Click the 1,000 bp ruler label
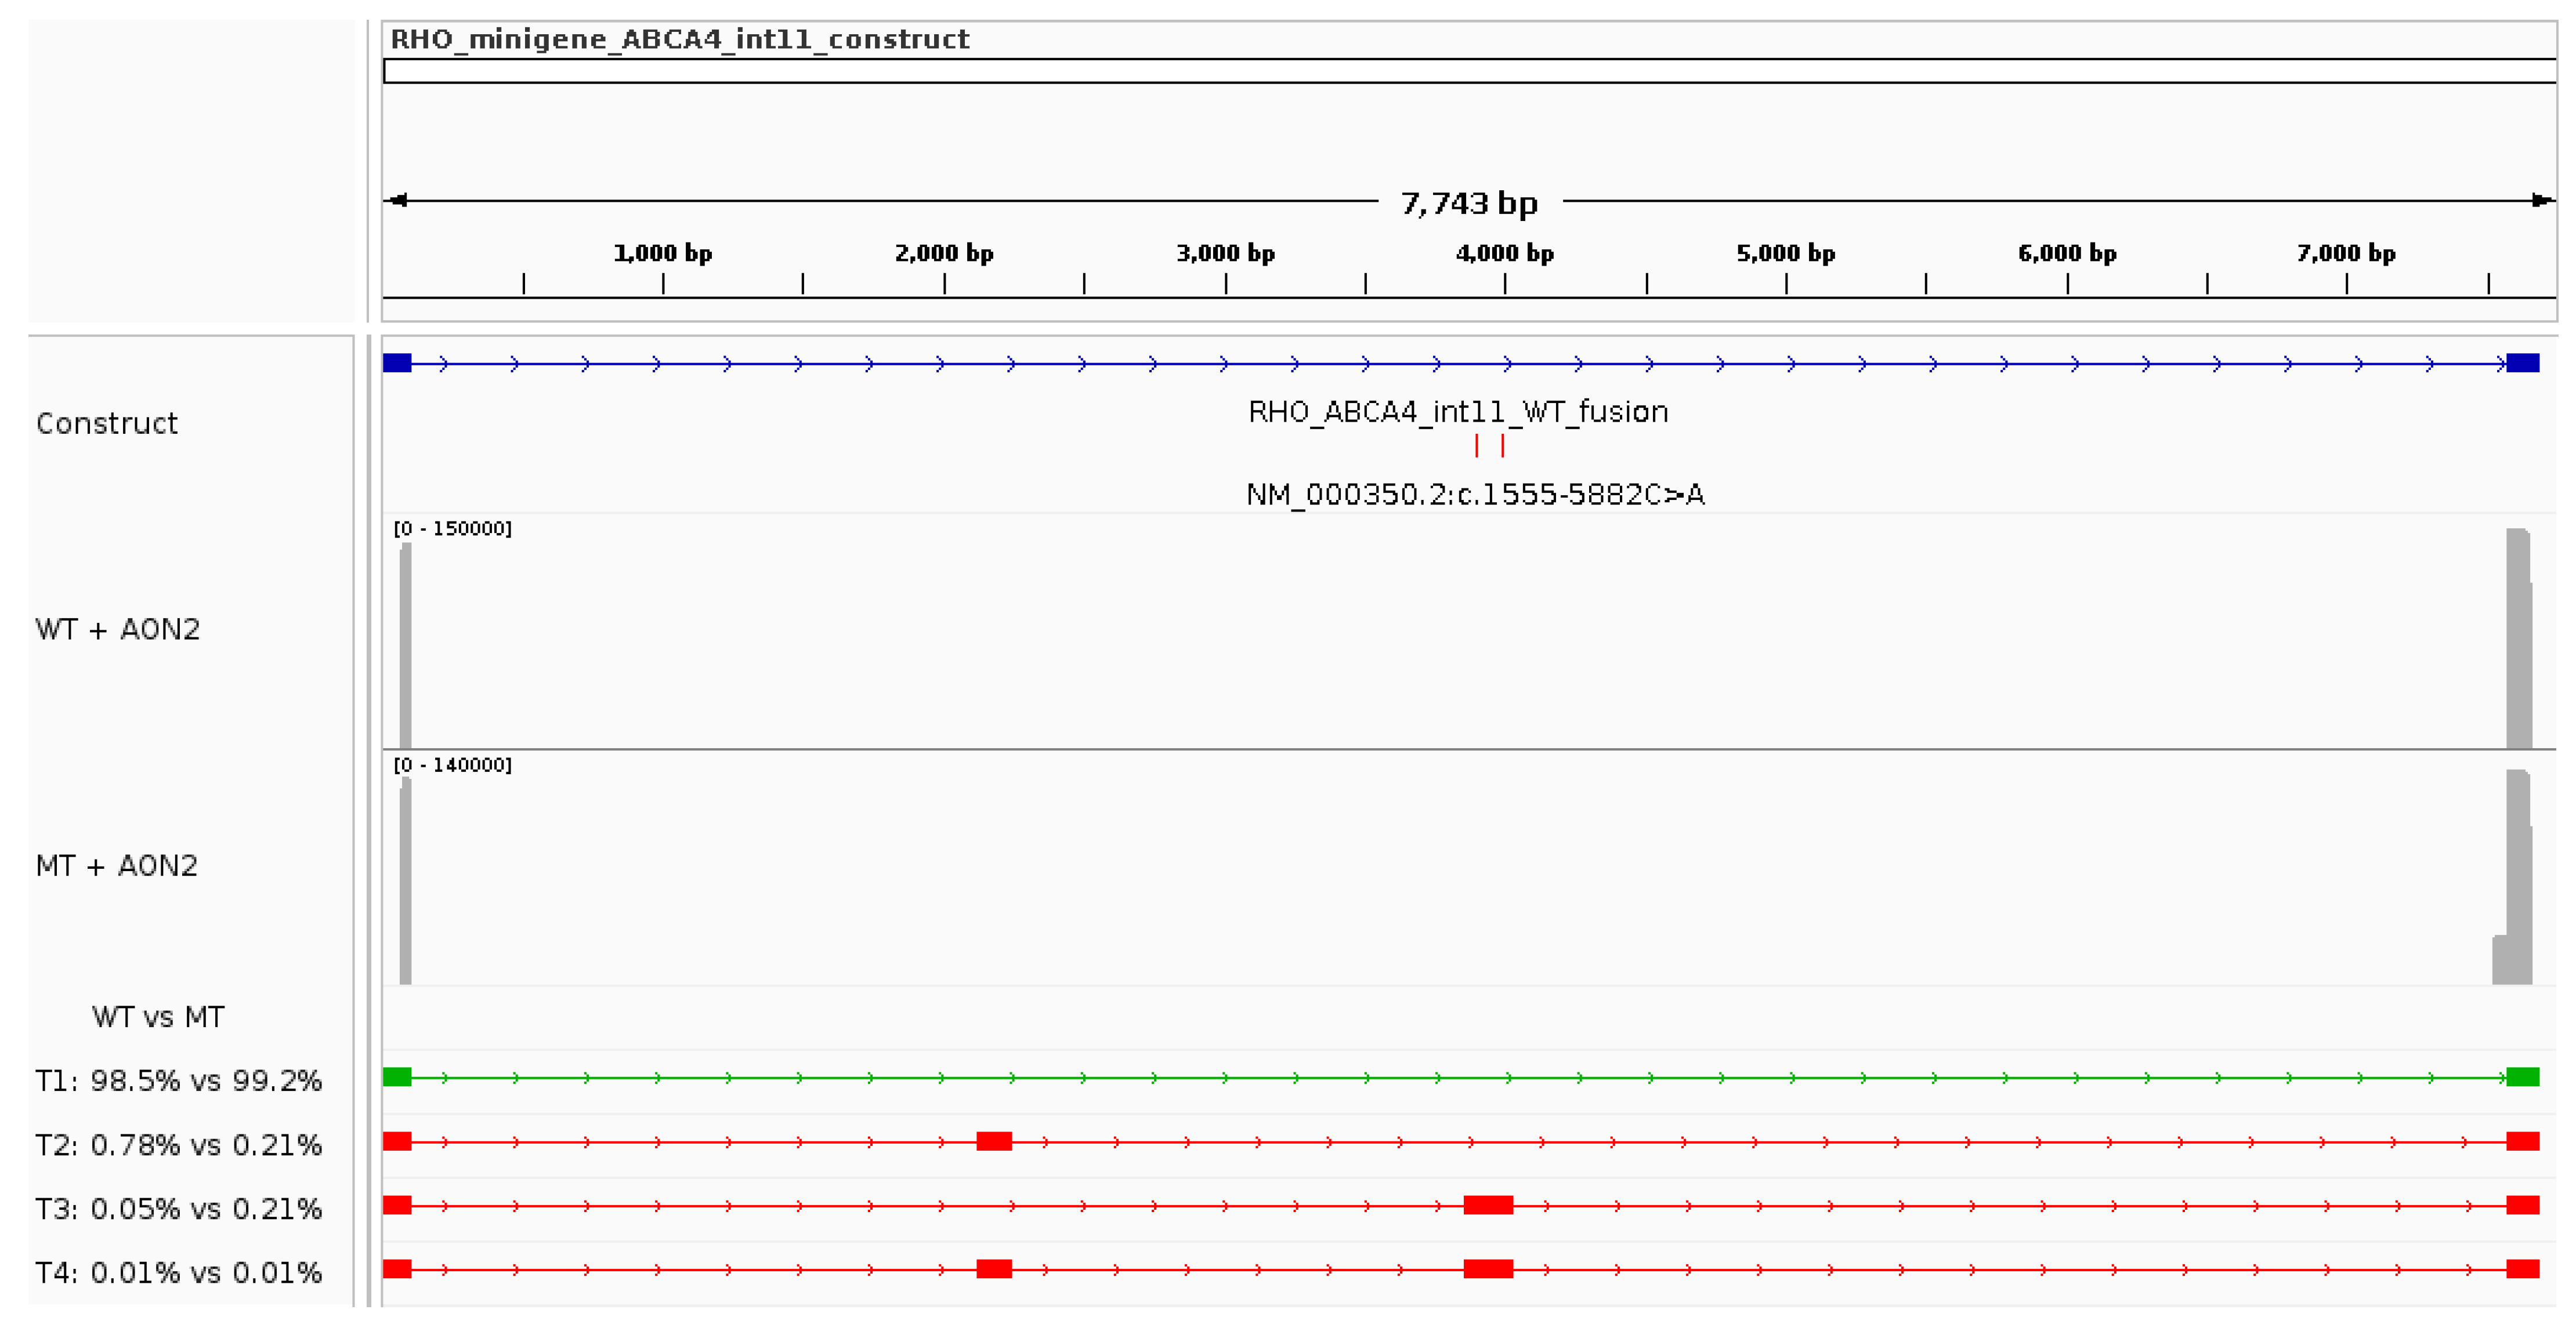The image size is (2576, 1331). point(662,253)
